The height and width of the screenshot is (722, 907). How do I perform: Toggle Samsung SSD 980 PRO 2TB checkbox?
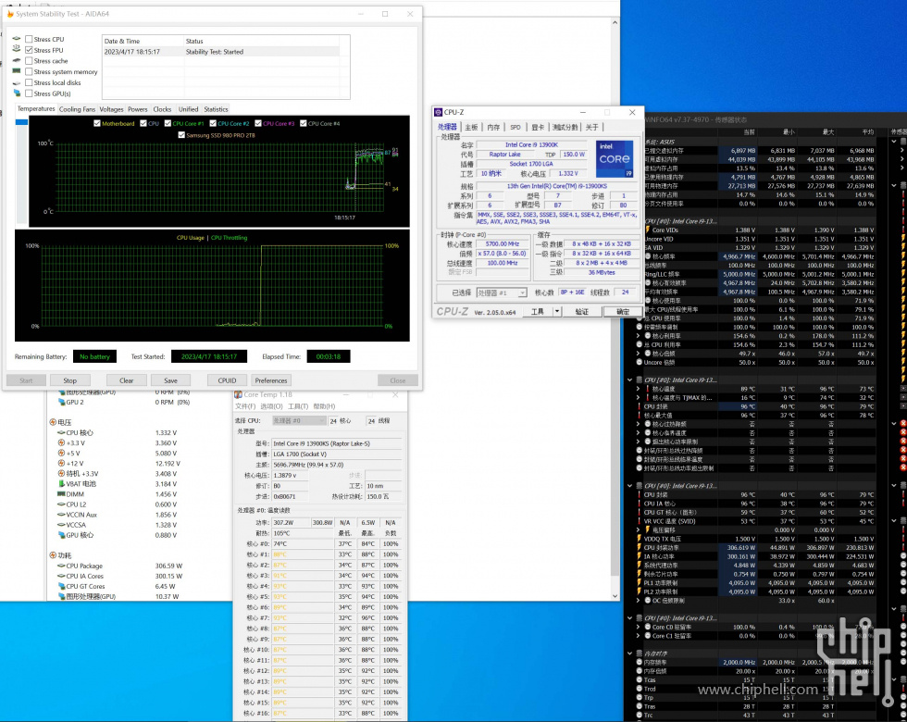[x=181, y=135]
